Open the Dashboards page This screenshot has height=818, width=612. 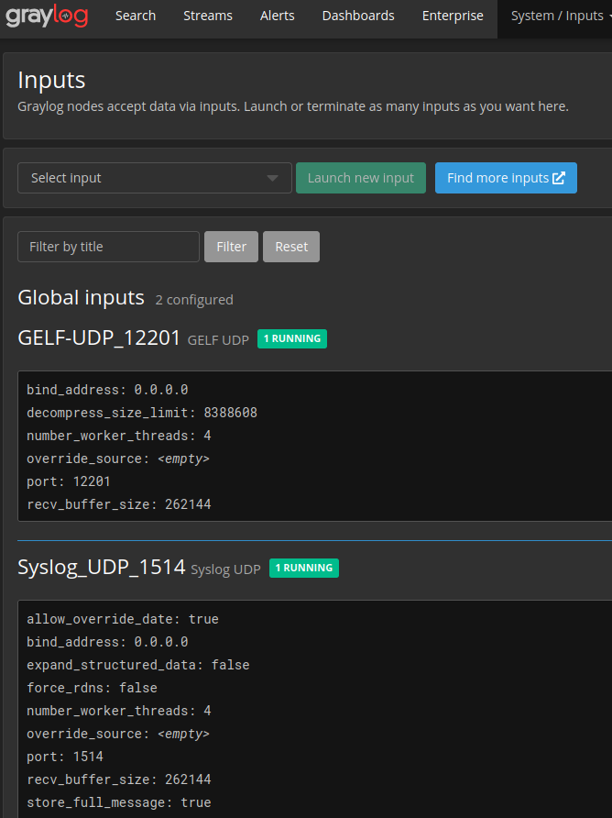pyautogui.click(x=357, y=16)
